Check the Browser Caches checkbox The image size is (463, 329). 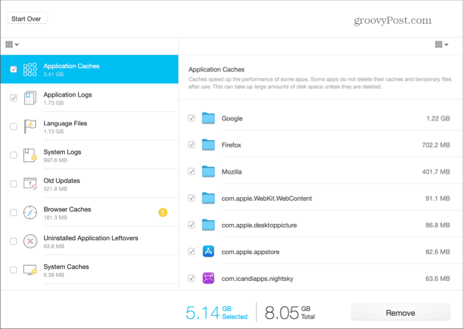coord(13,212)
